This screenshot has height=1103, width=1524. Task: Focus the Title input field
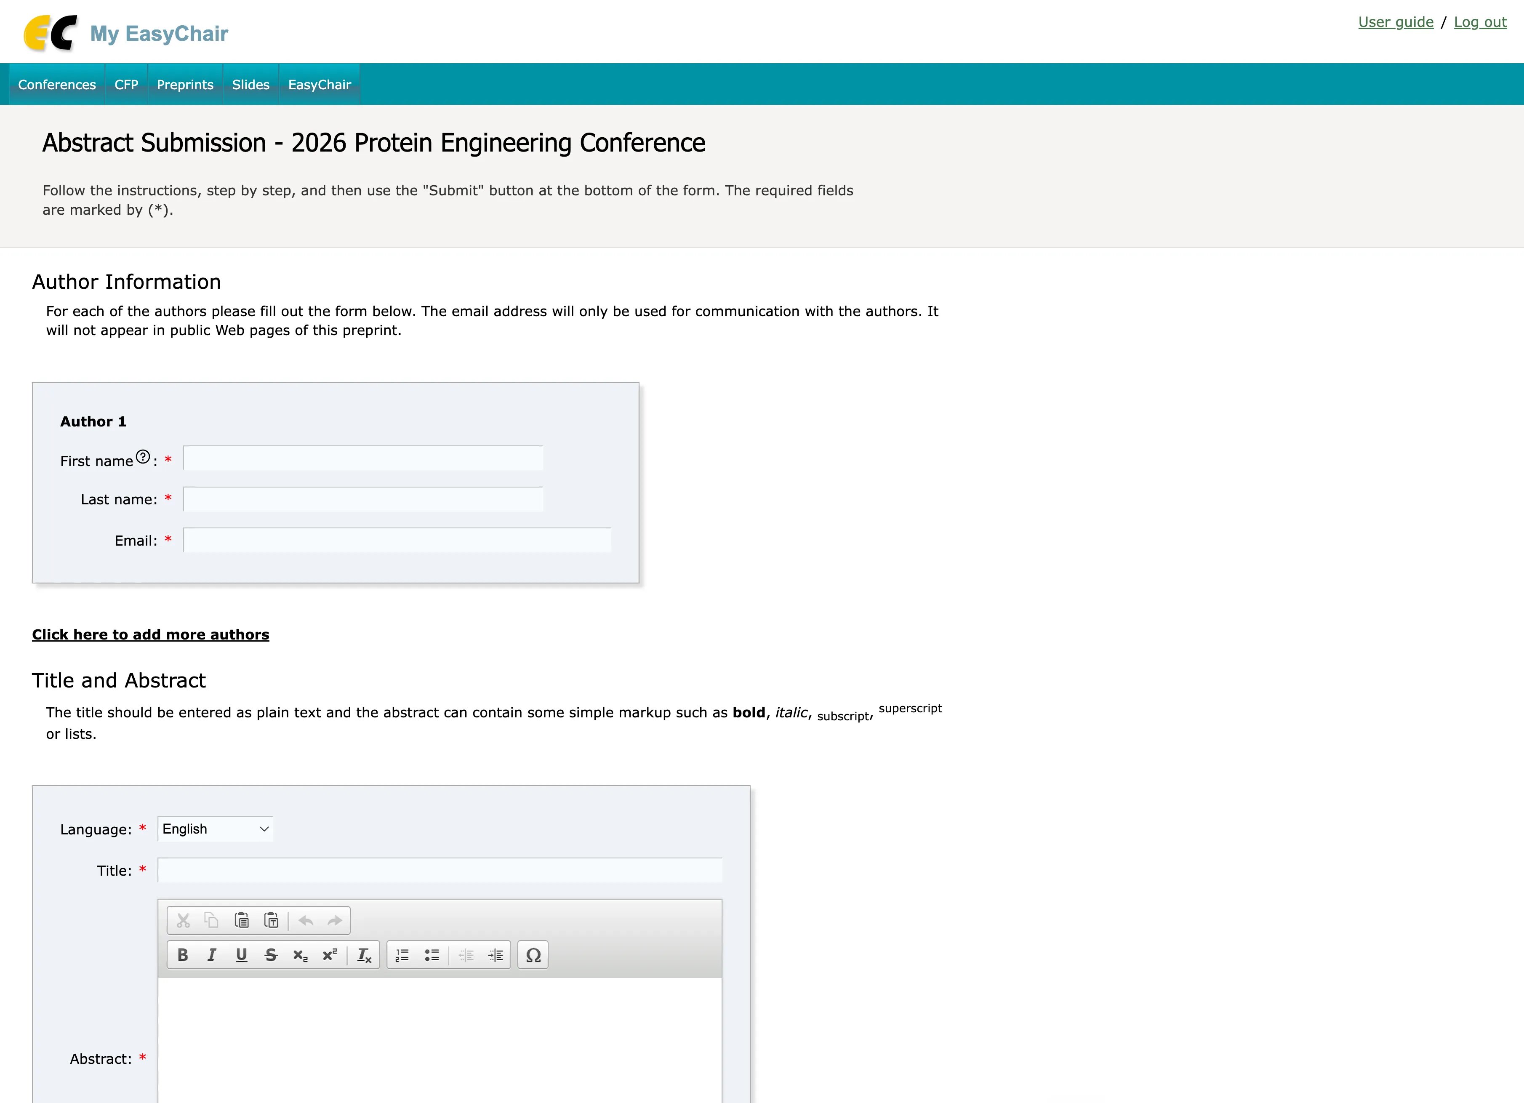coord(440,871)
